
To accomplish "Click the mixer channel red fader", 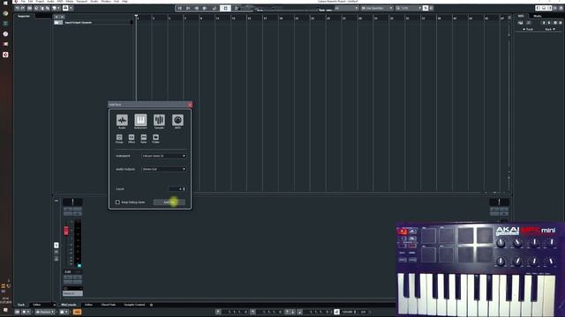I will 66,231.
